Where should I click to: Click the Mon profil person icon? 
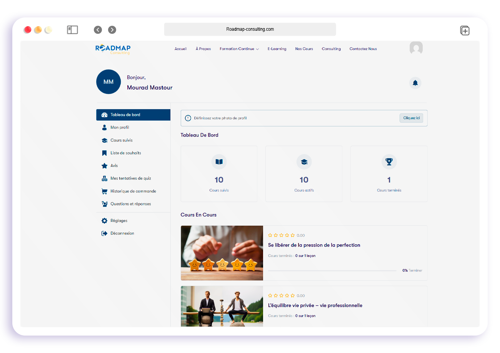(104, 127)
